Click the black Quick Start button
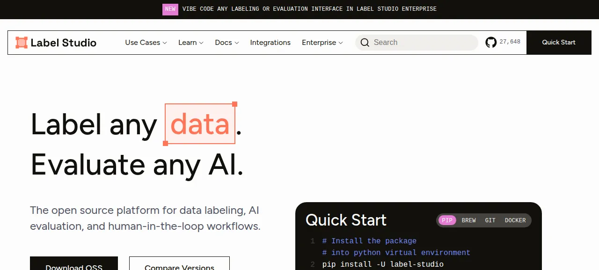The width and height of the screenshot is (599, 270). pyautogui.click(x=559, y=43)
